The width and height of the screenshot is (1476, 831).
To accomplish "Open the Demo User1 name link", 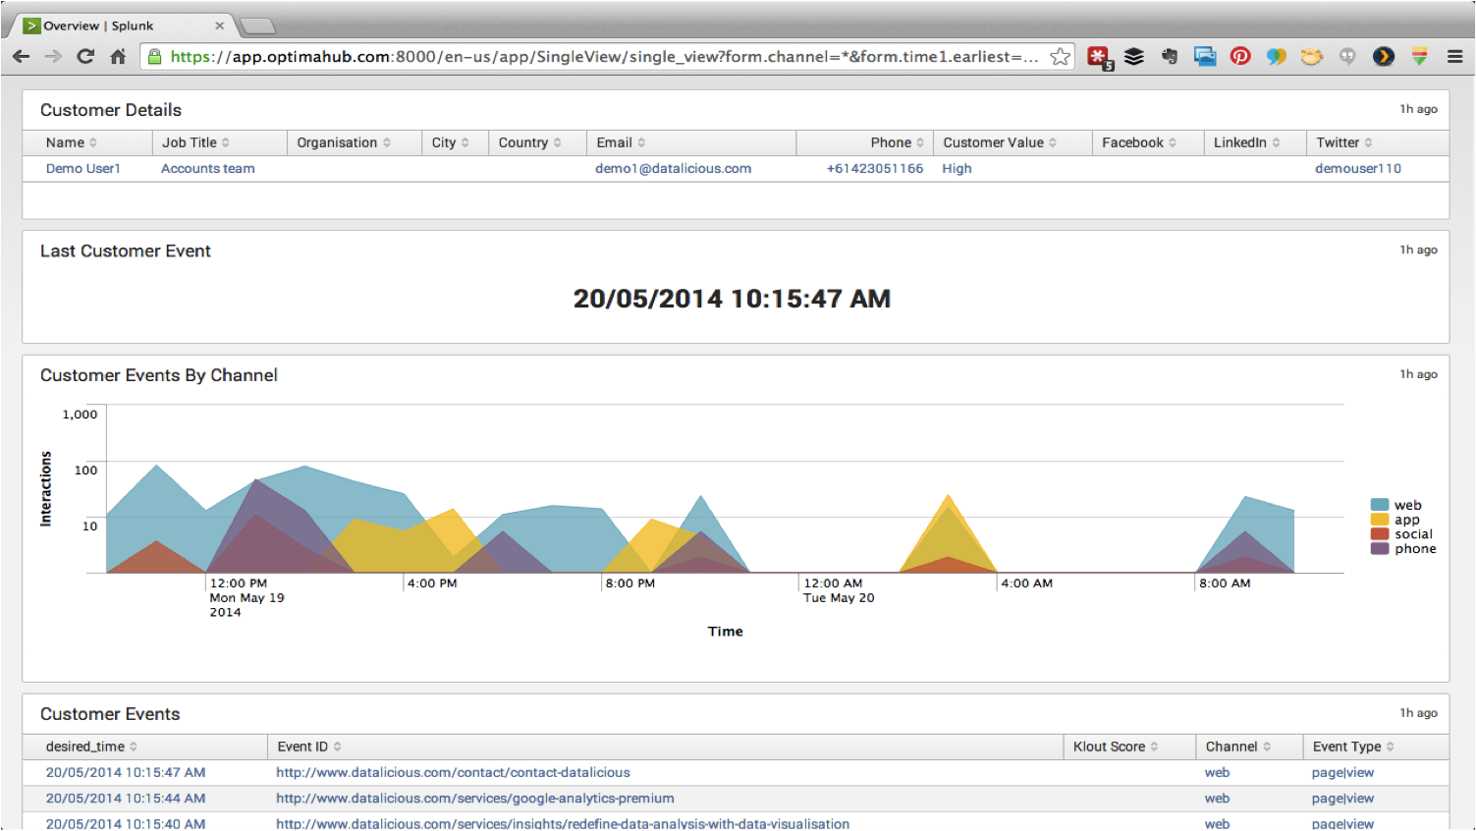I will 82,169.
